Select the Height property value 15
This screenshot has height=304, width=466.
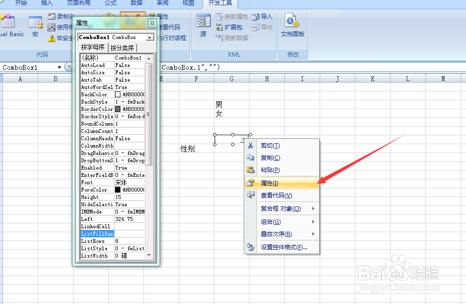[130, 197]
